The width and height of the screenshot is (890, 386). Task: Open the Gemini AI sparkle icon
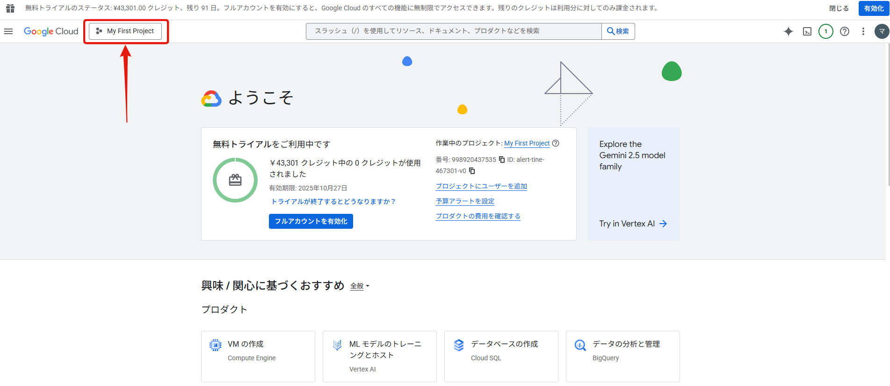[x=789, y=31]
